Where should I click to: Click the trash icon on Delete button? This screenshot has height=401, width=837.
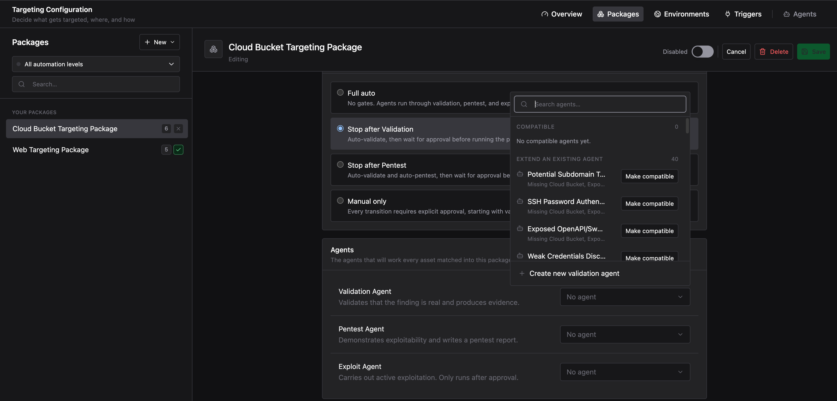point(763,52)
